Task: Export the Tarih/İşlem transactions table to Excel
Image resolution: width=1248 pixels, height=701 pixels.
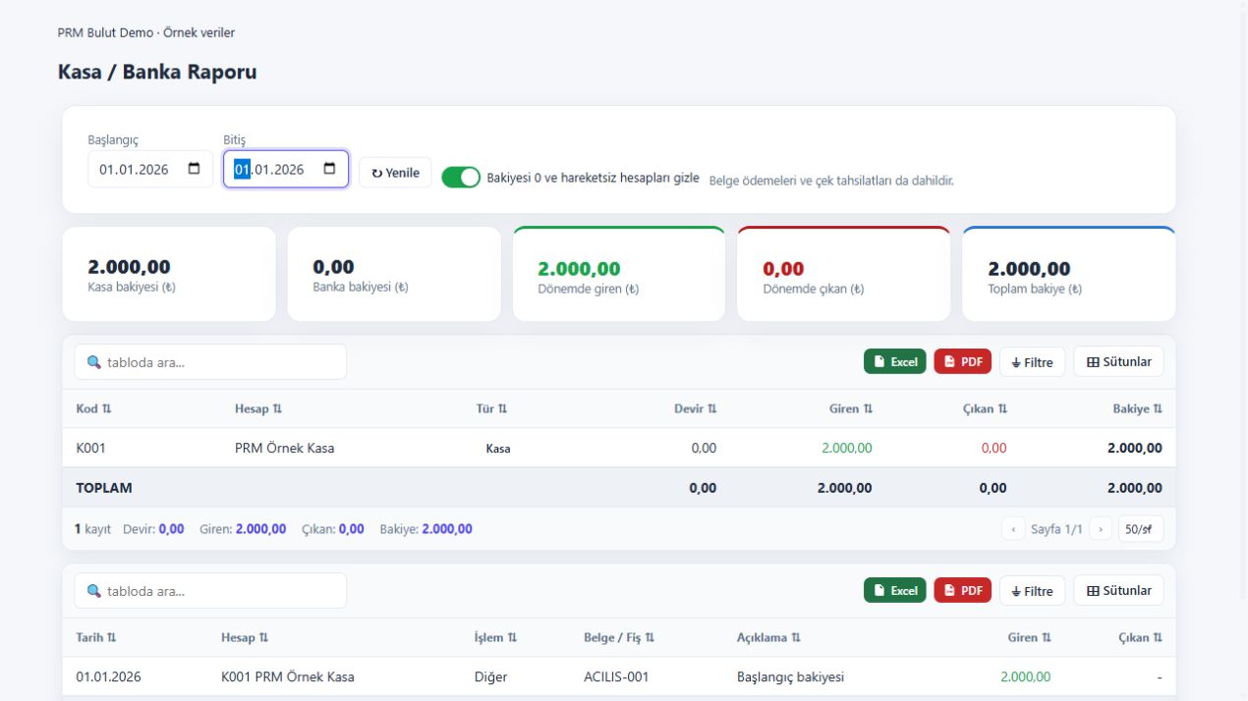Action: coord(895,590)
